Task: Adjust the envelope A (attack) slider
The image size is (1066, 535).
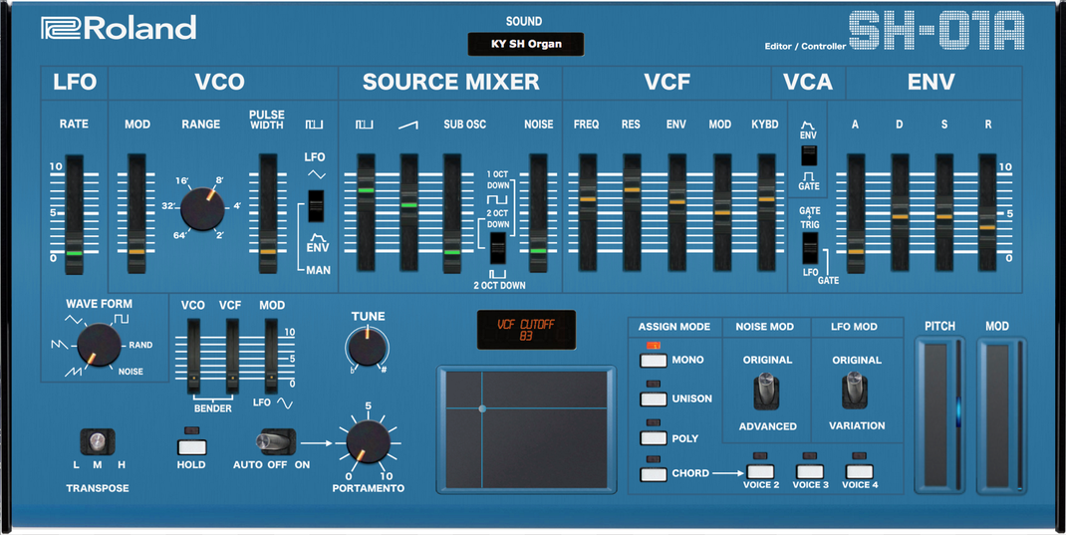Action: (x=856, y=252)
